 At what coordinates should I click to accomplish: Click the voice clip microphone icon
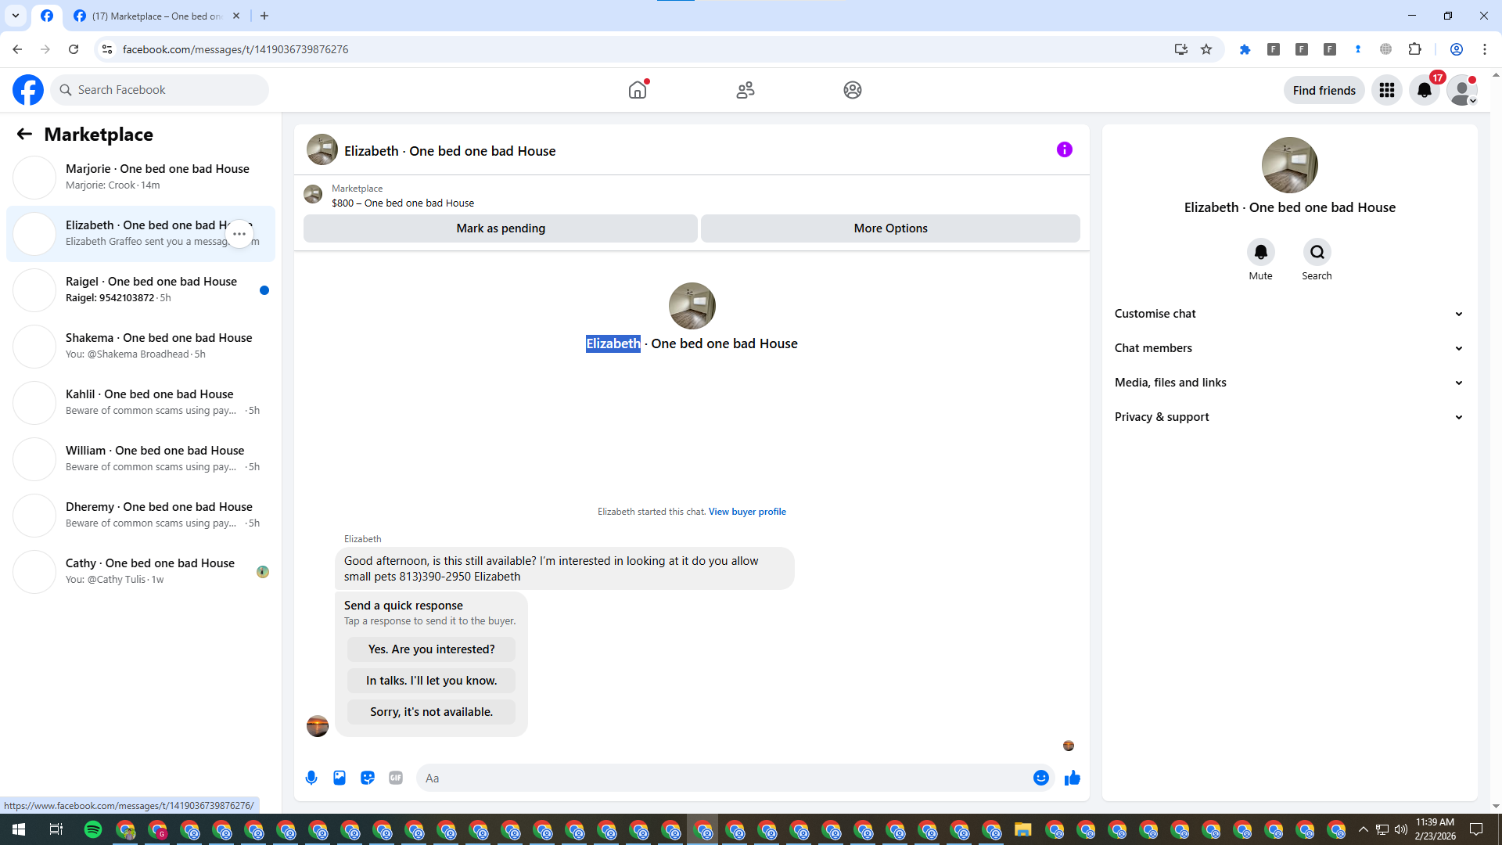[x=311, y=778]
